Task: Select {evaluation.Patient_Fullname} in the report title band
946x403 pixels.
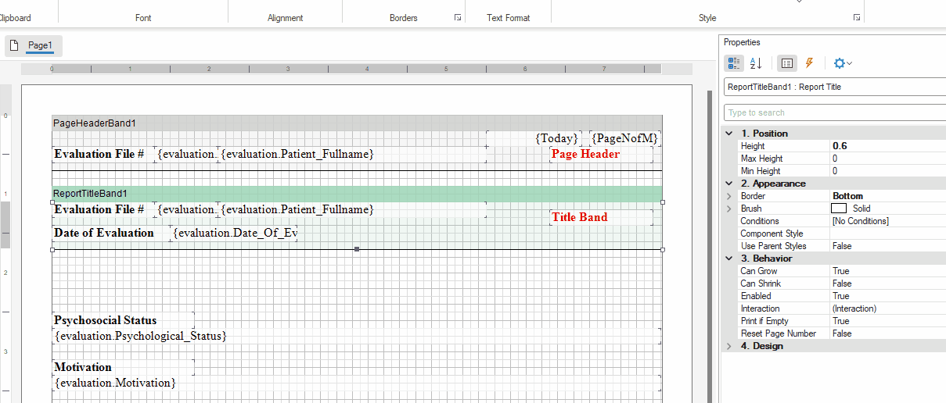Action: (352, 209)
